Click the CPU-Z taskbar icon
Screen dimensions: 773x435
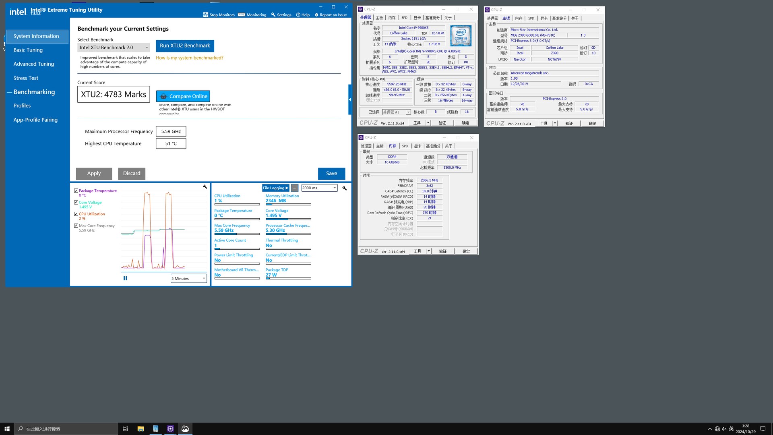[x=170, y=429]
